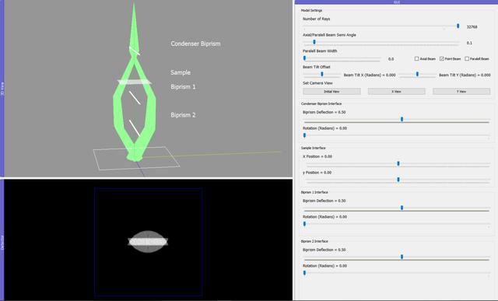Switch camera to X View
498x301 pixels.
[x=396, y=92]
